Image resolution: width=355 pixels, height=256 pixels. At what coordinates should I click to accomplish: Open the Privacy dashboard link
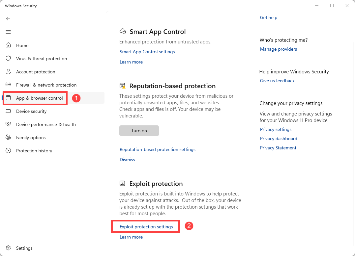[x=279, y=139]
